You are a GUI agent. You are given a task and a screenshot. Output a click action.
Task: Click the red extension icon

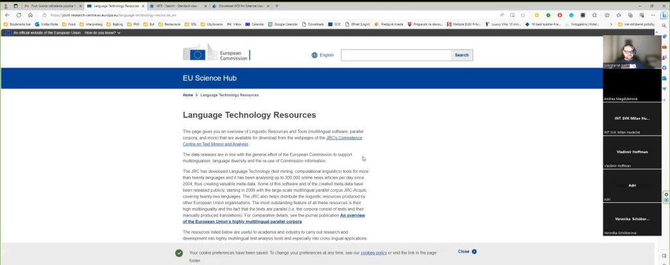(560, 15)
